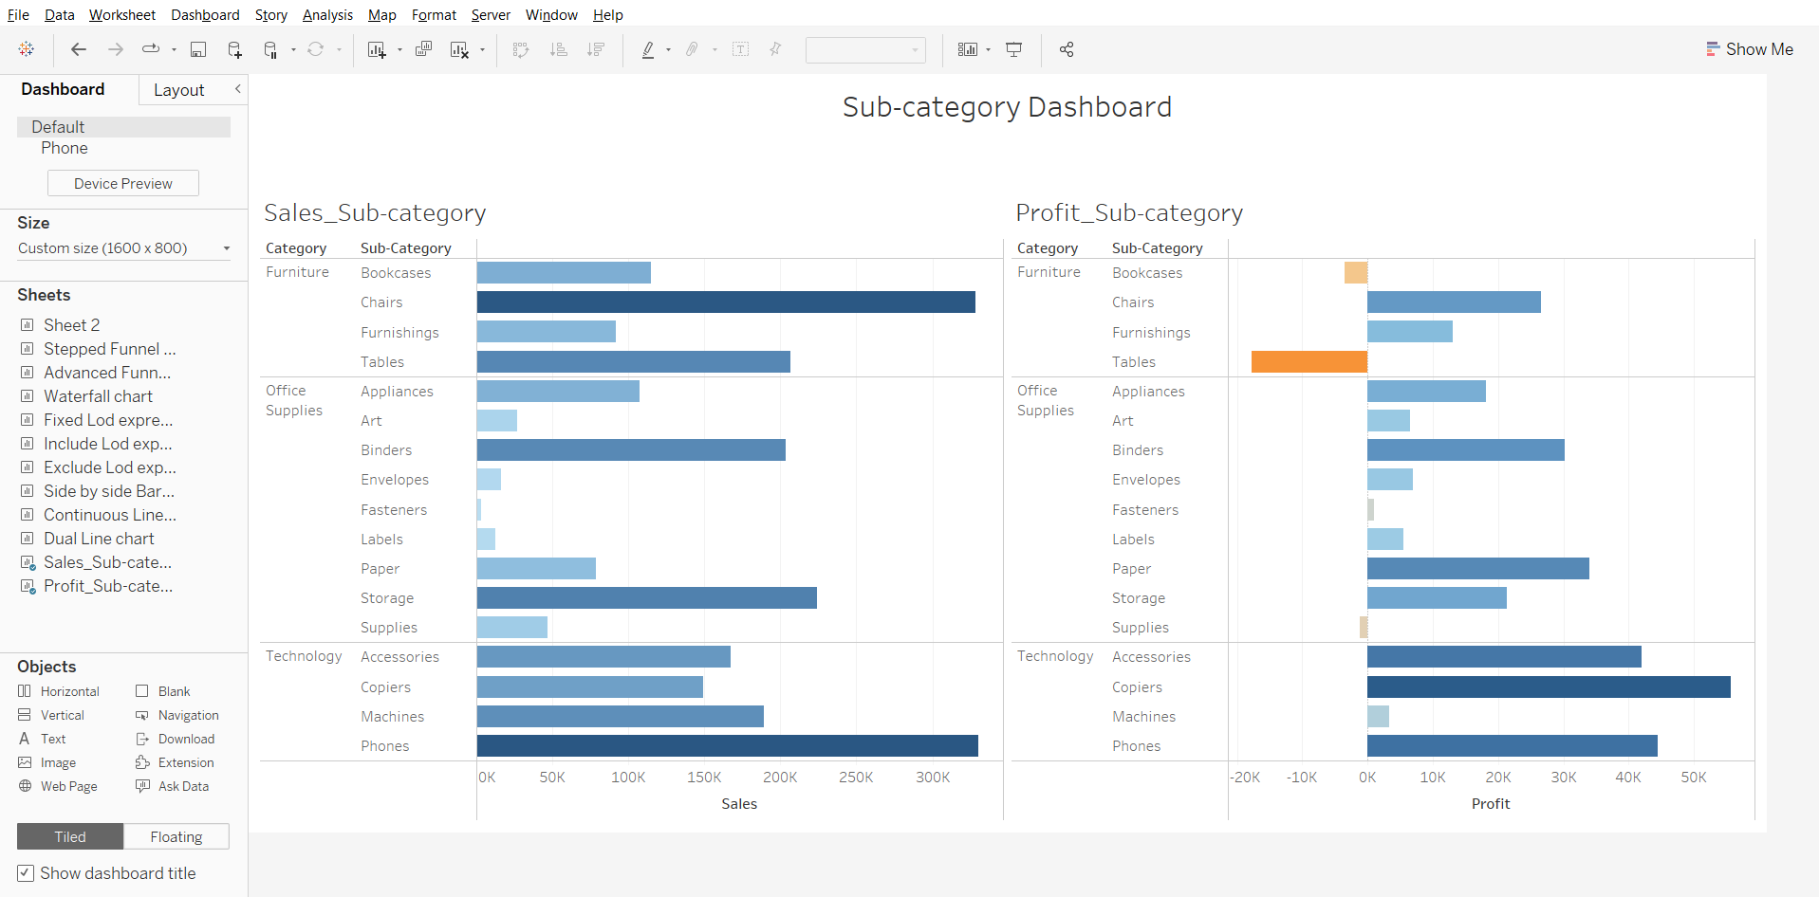This screenshot has width=1819, height=897.
Task: Open the Analysis menu
Action: pos(327,15)
